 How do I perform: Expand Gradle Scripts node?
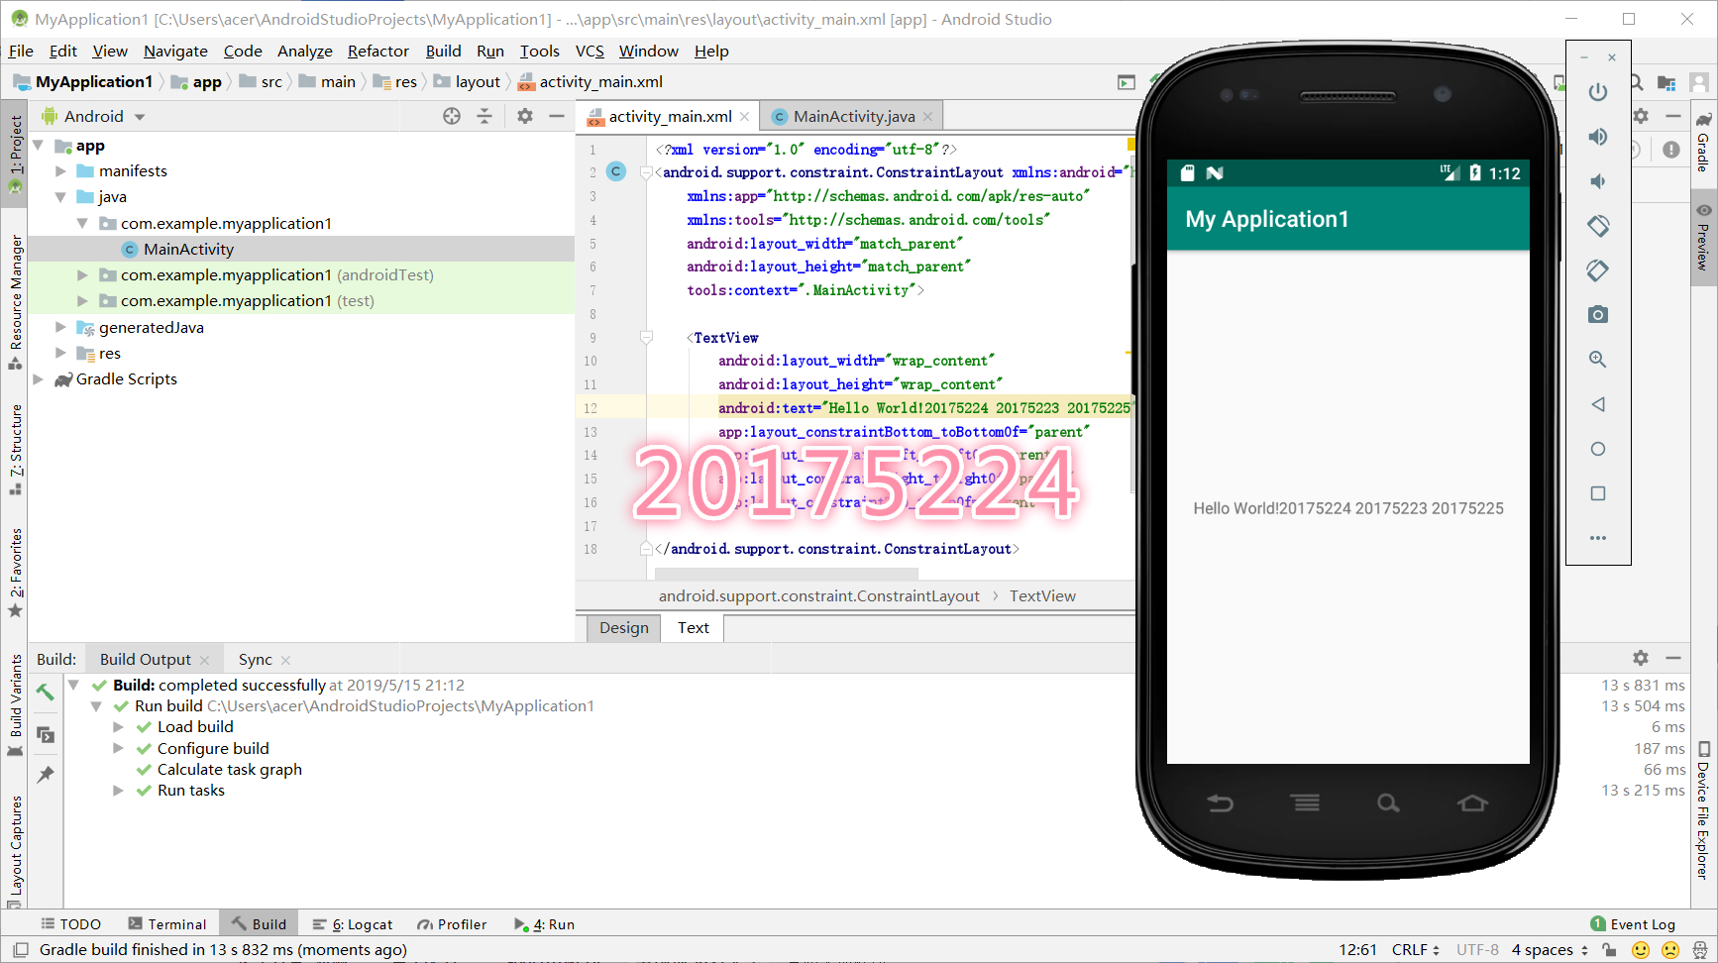(39, 378)
